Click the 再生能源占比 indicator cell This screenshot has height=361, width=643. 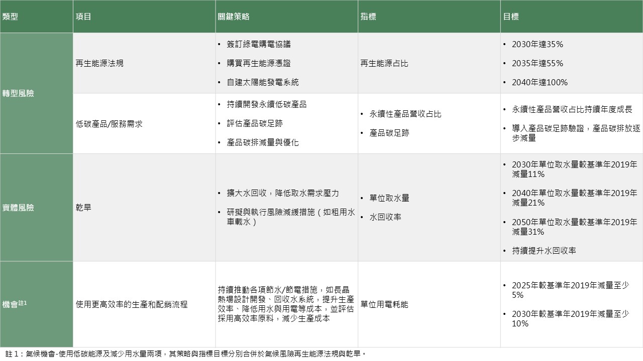coord(384,63)
